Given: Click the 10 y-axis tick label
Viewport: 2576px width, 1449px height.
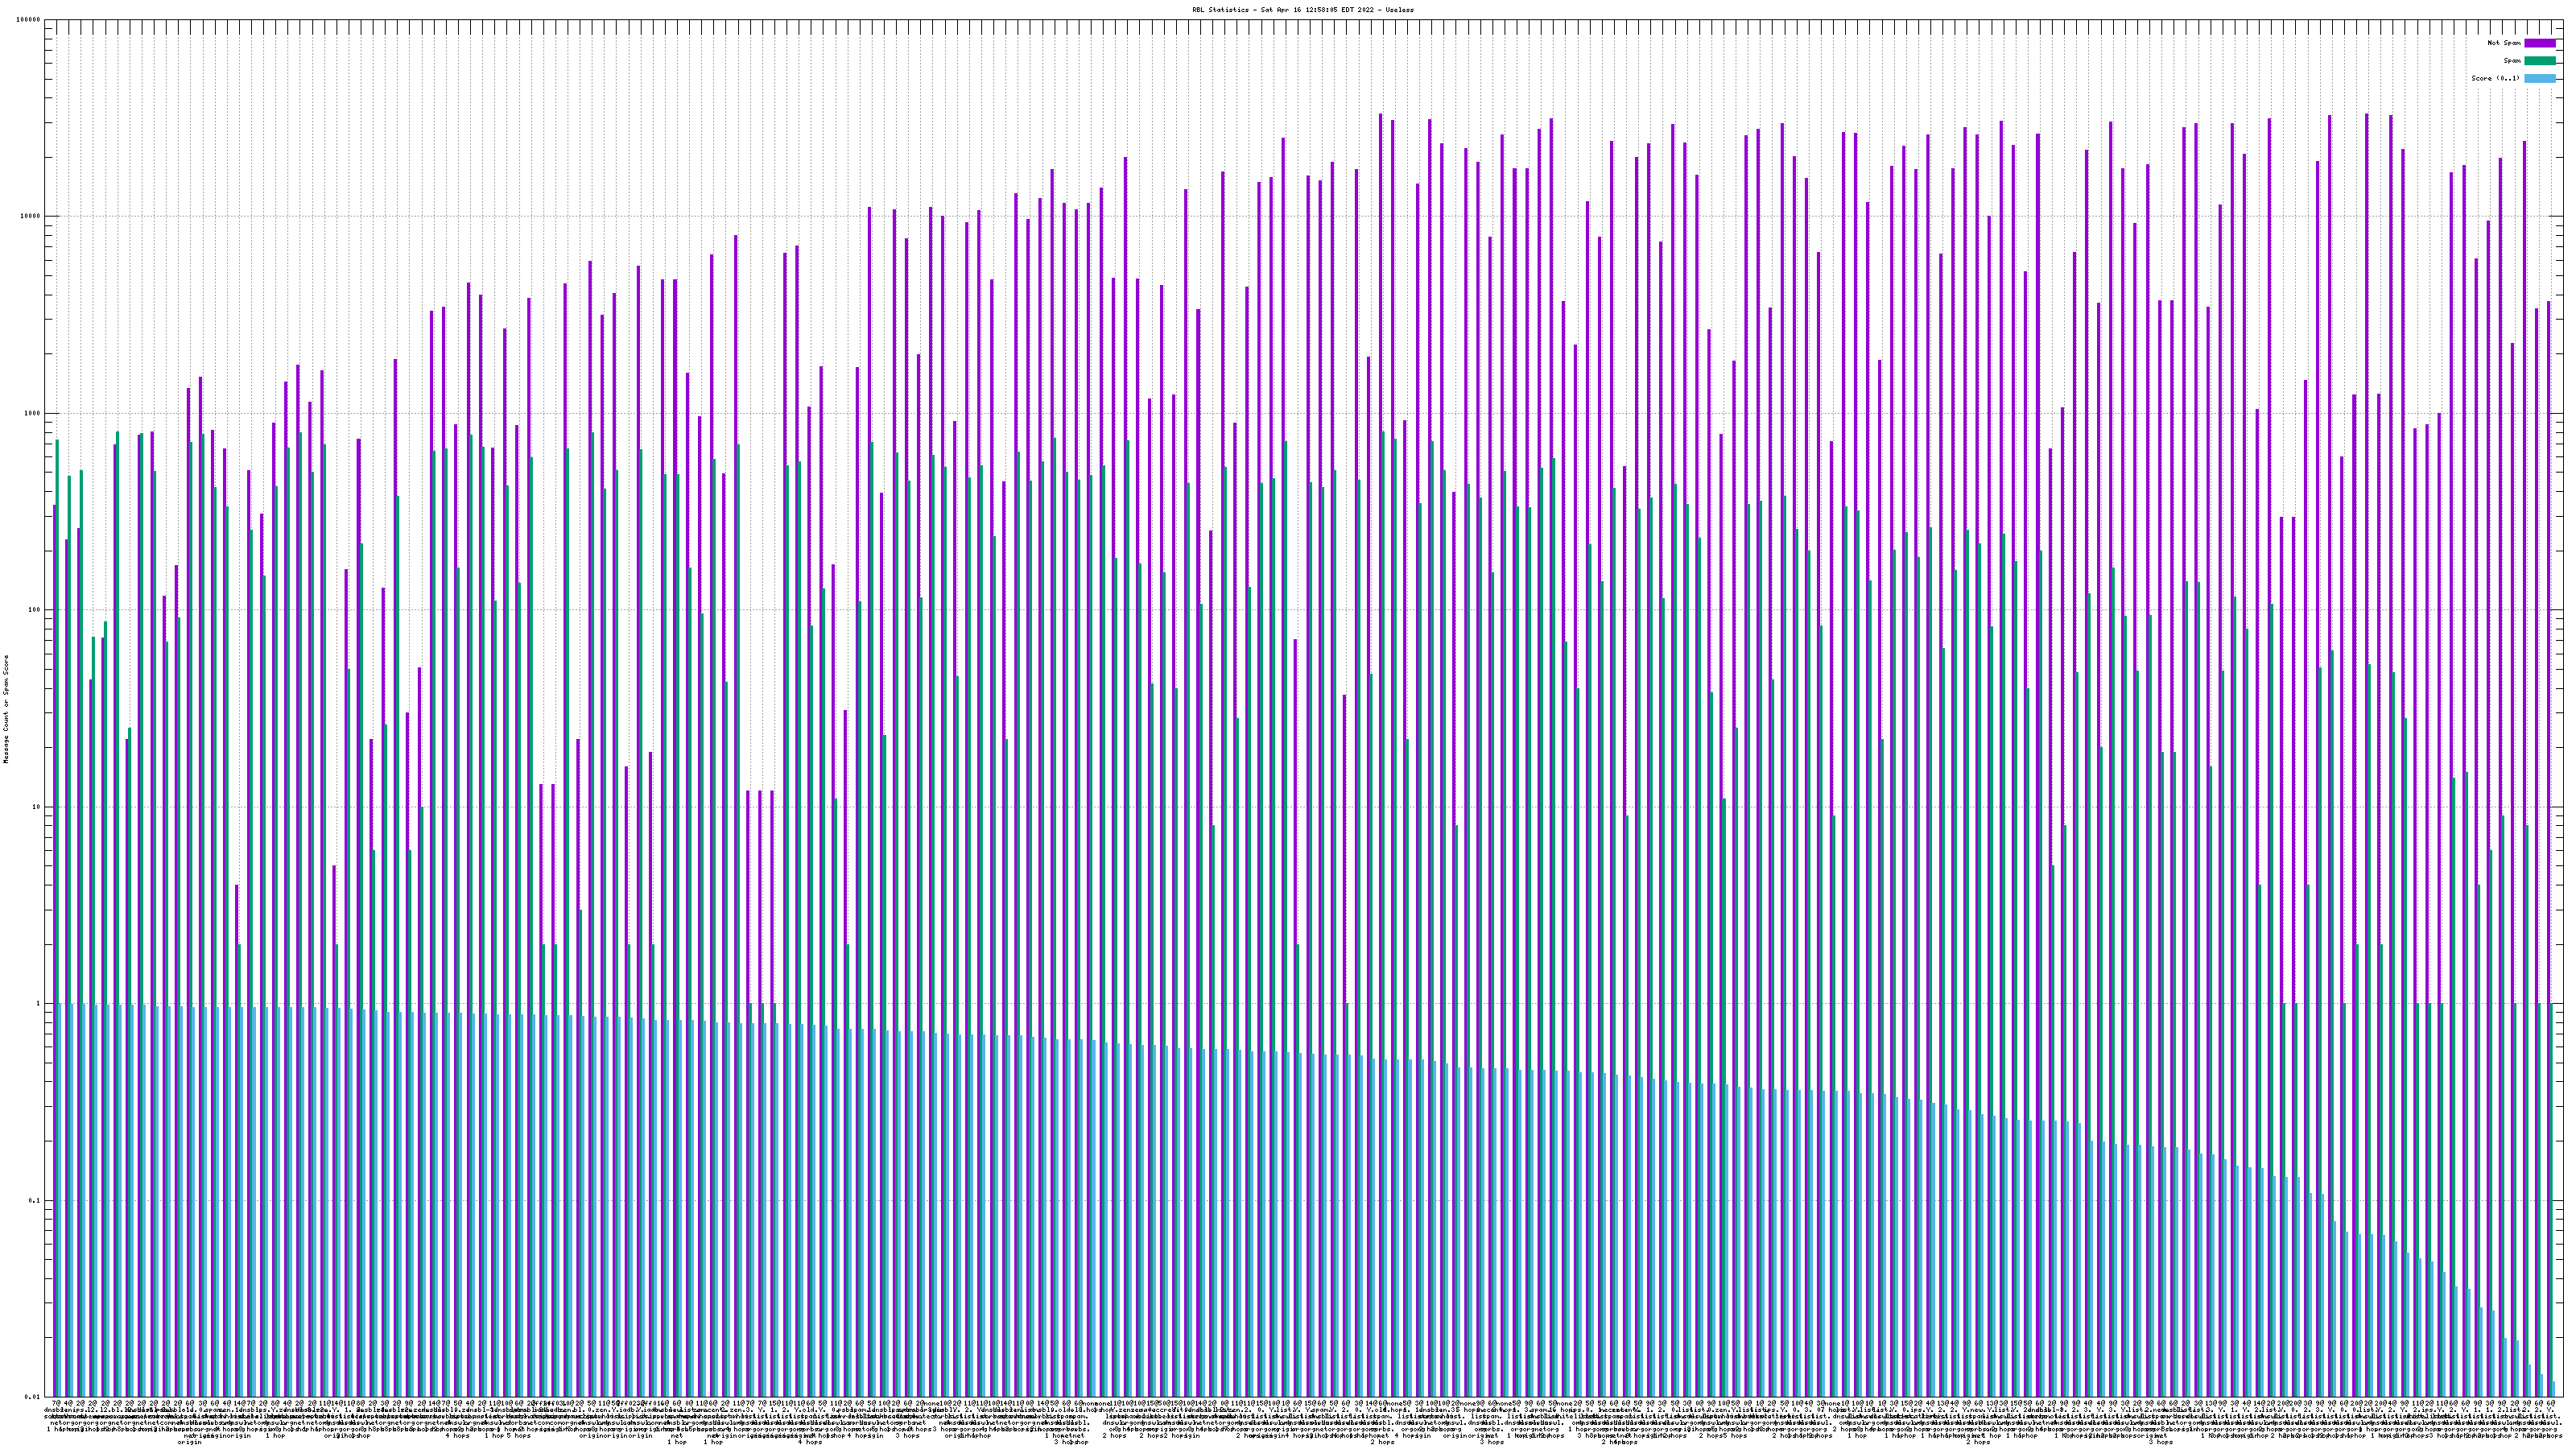Looking at the screenshot, I should point(37,807).
